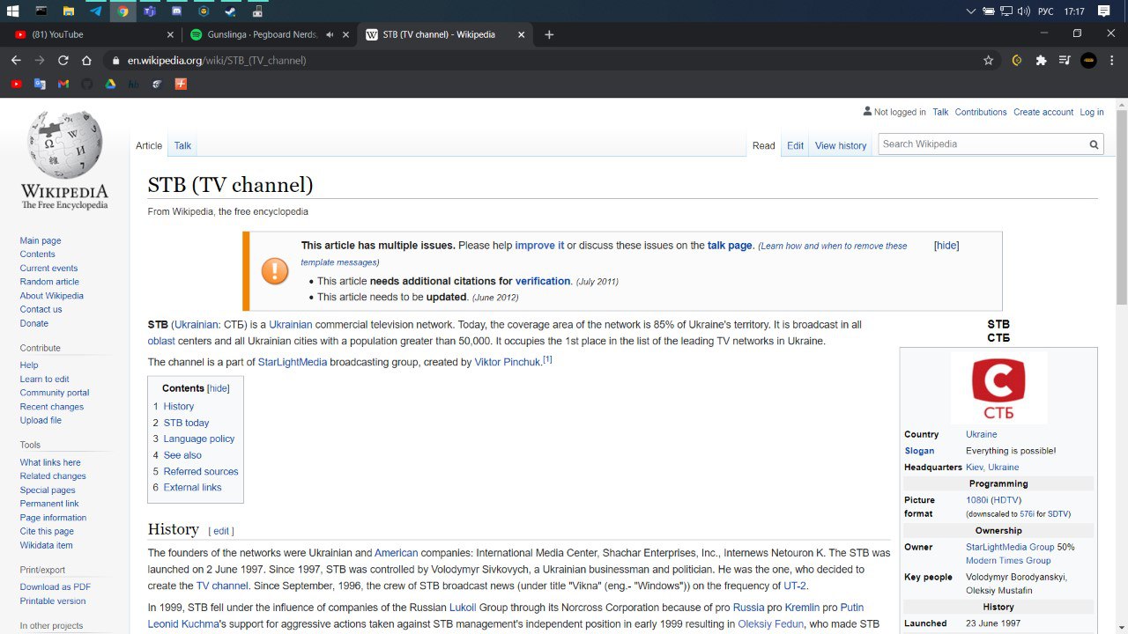The height and width of the screenshot is (634, 1128).
Task: Open the Gmail bookmark
Action: (x=63, y=84)
